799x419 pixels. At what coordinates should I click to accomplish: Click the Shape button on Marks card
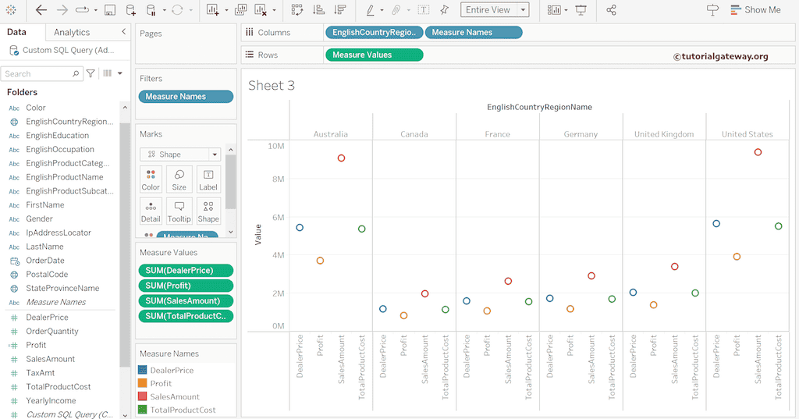pos(208,211)
